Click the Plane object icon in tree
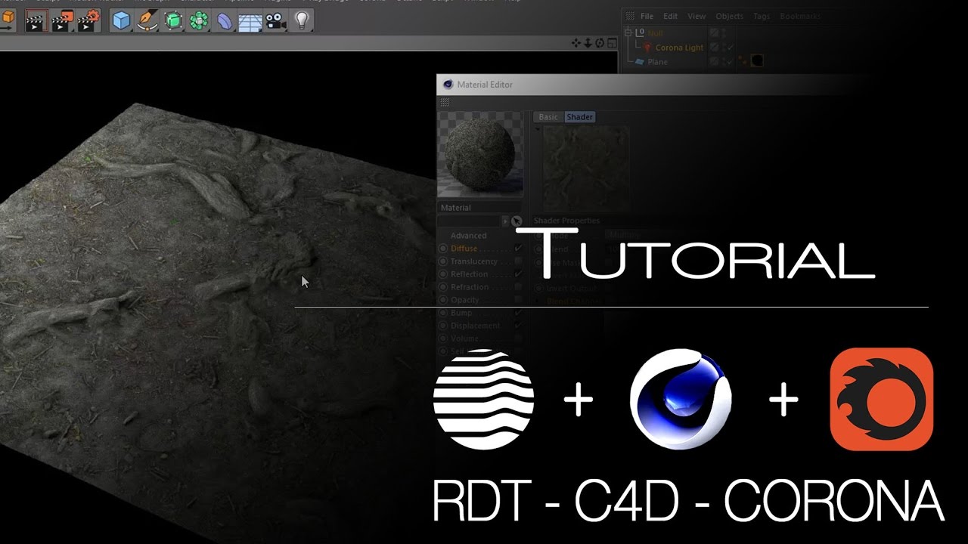 pyautogui.click(x=640, y=62)
